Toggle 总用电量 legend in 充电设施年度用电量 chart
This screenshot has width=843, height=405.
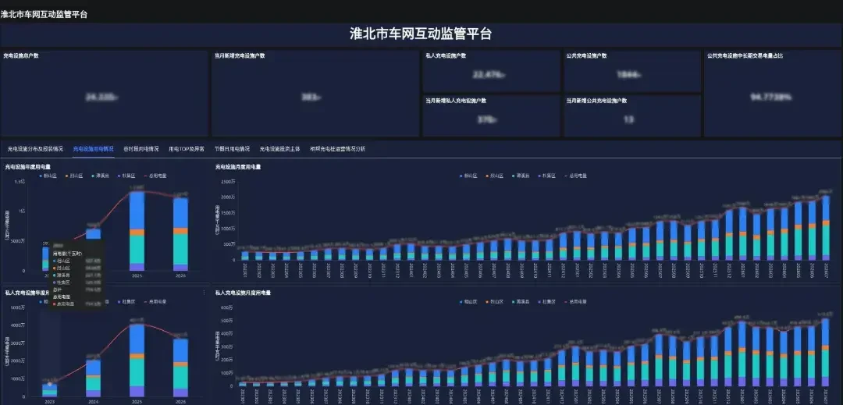coord(155,176)
